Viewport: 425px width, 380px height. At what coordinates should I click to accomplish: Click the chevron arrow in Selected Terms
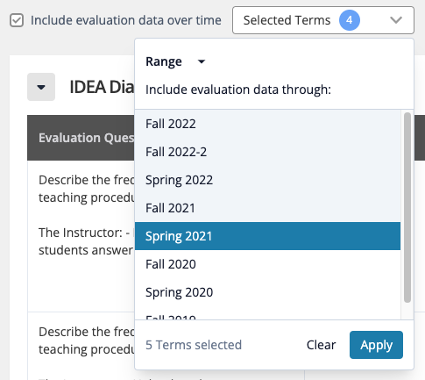click(396, 20)
